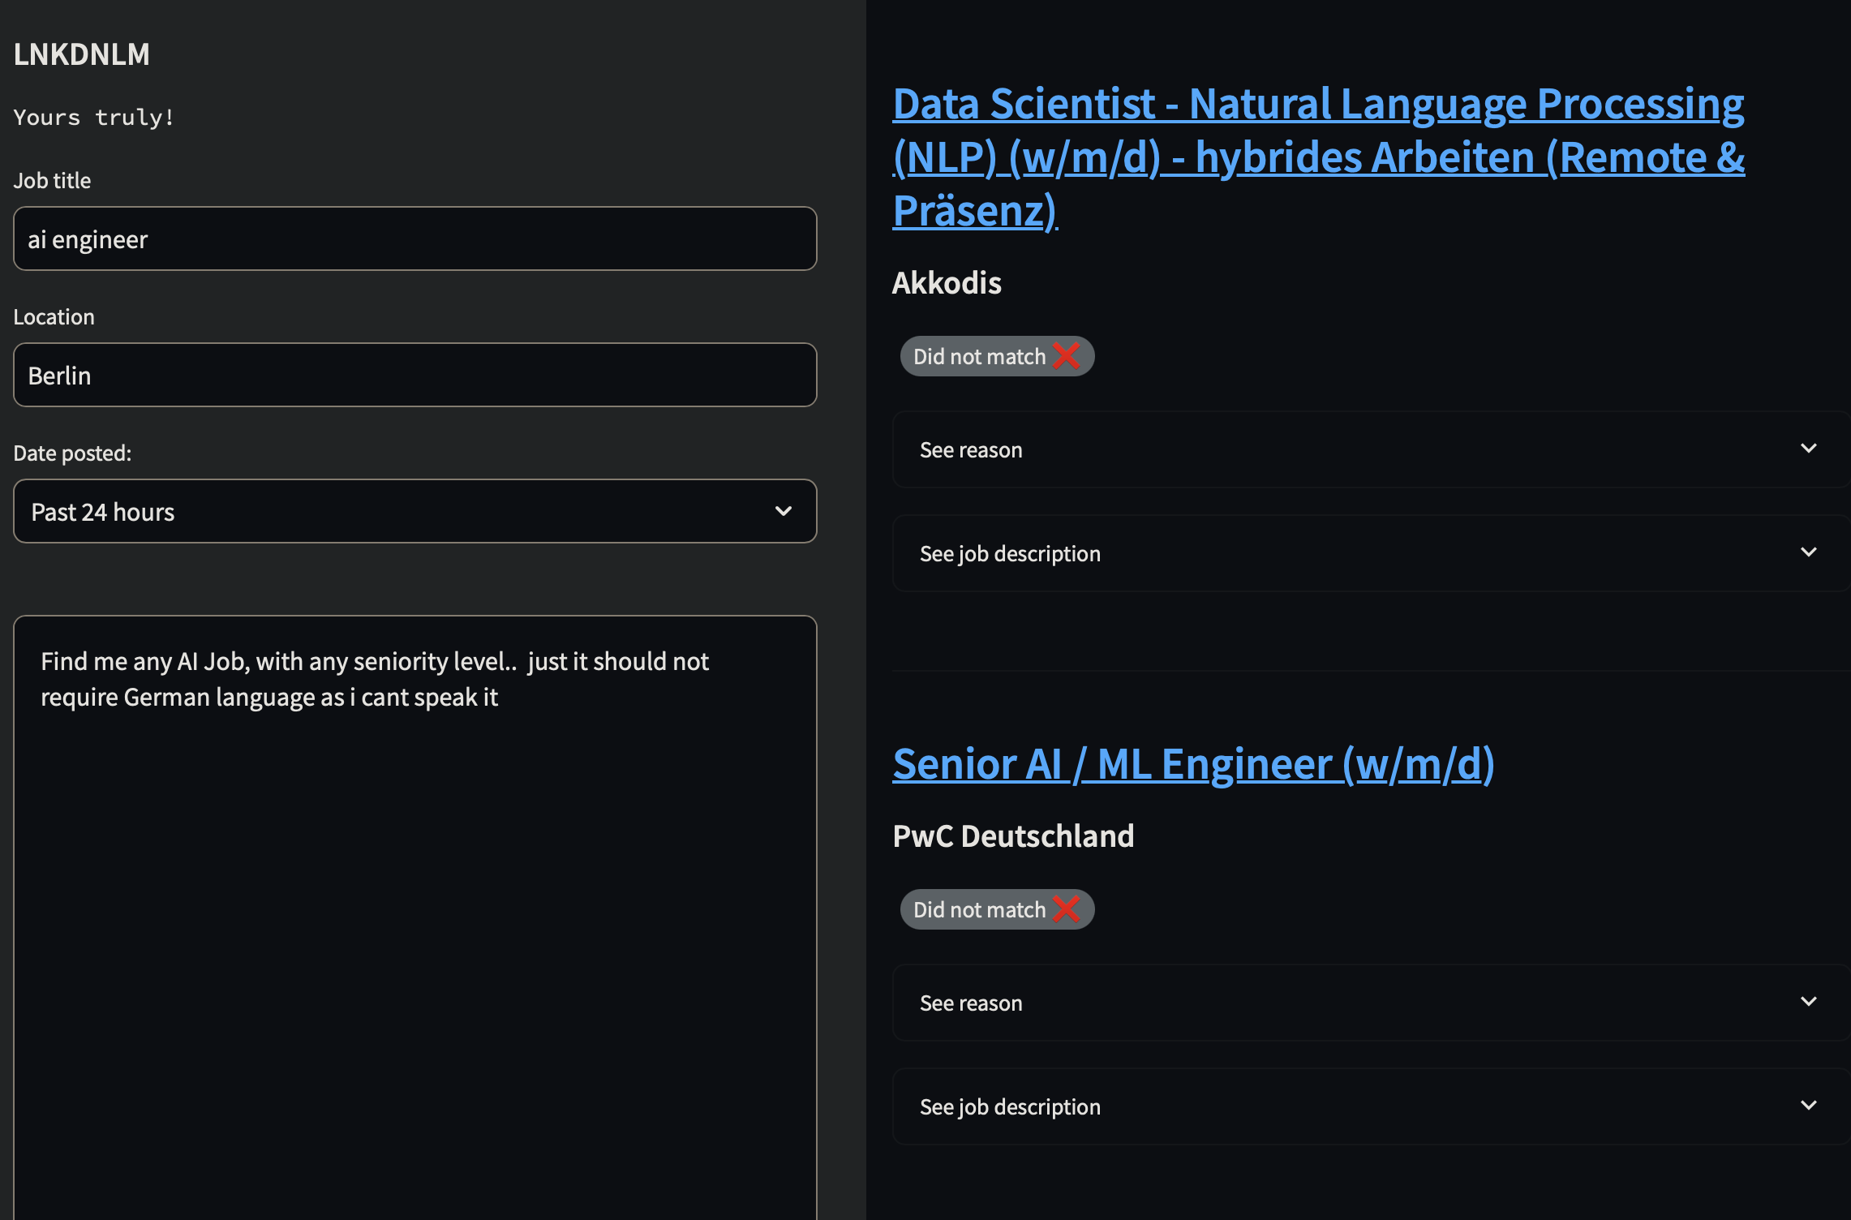Viewport: 1851px width, 1220px height.
Task: Open the Data Scientist NLP job link
Action: 1317,157
